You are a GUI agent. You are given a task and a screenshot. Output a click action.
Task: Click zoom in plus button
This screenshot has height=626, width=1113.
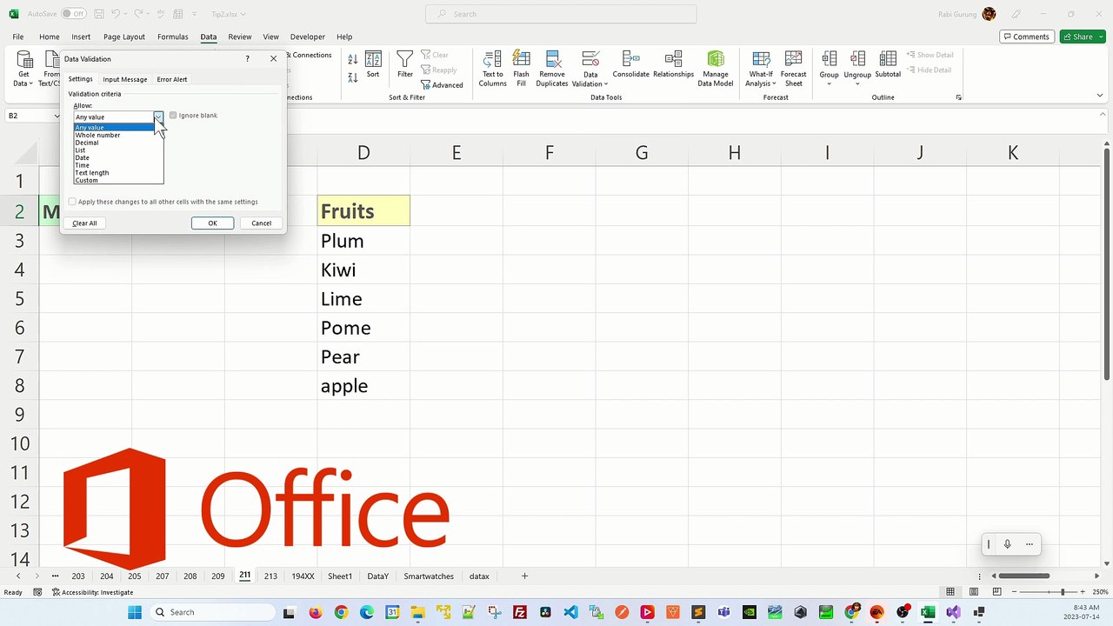click(1084, 592)
